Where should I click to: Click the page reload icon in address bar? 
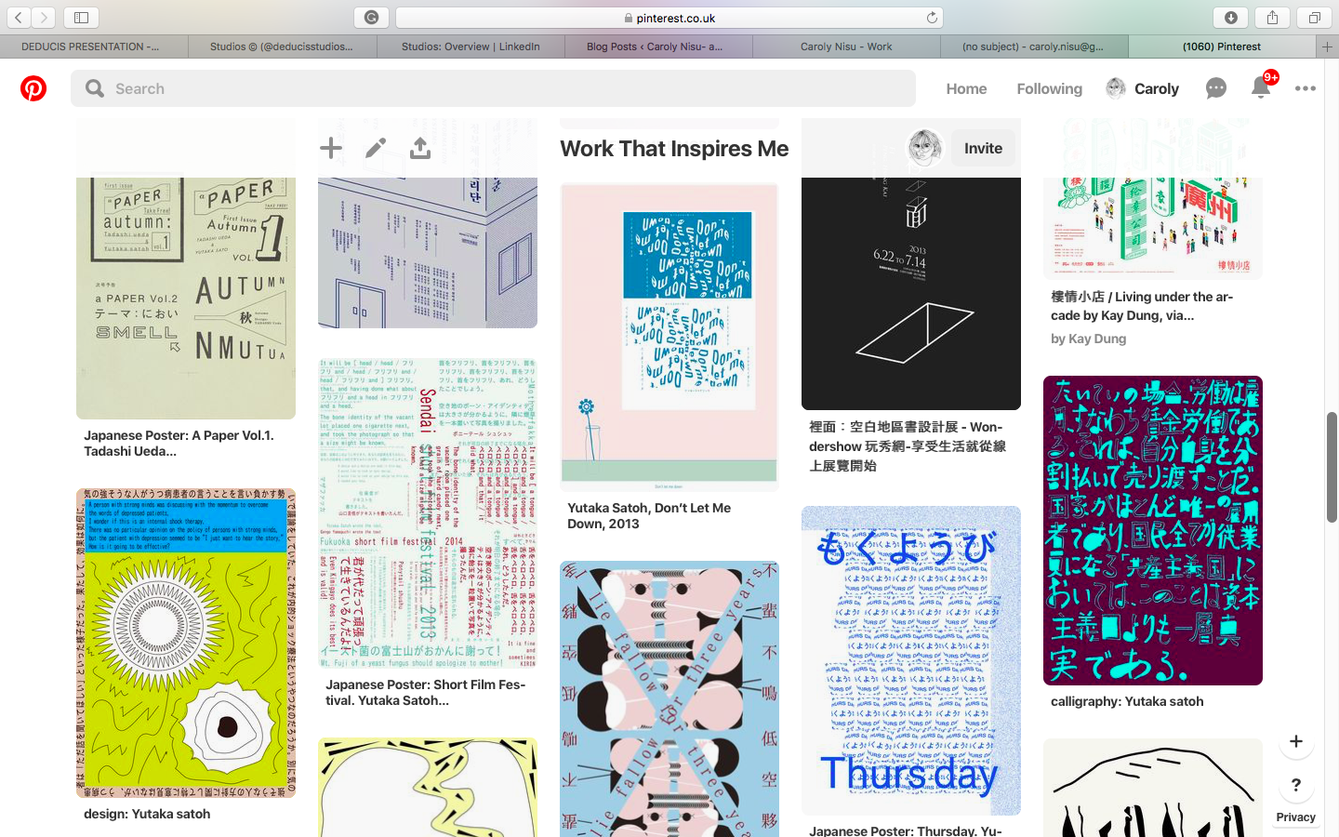[932, 18]
